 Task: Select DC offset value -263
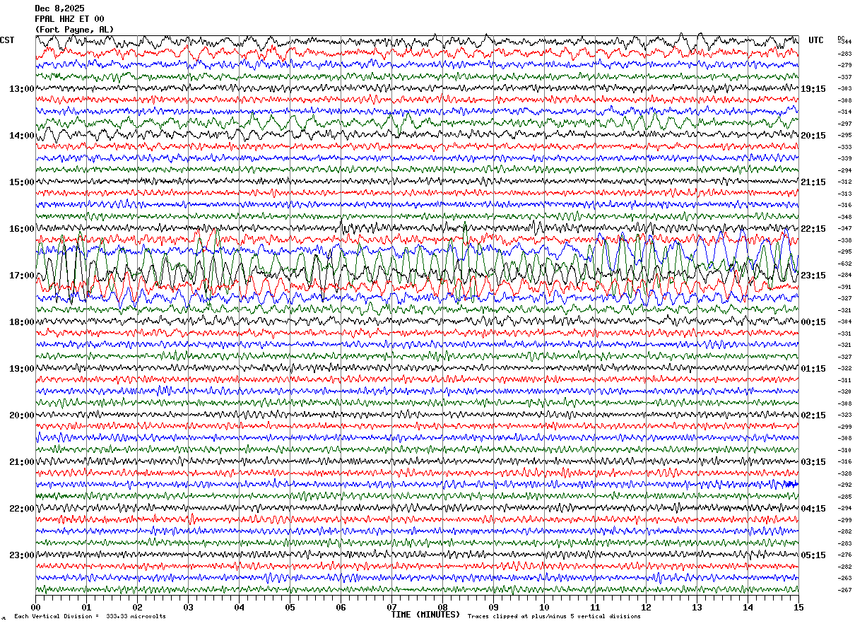click(844, 578)
